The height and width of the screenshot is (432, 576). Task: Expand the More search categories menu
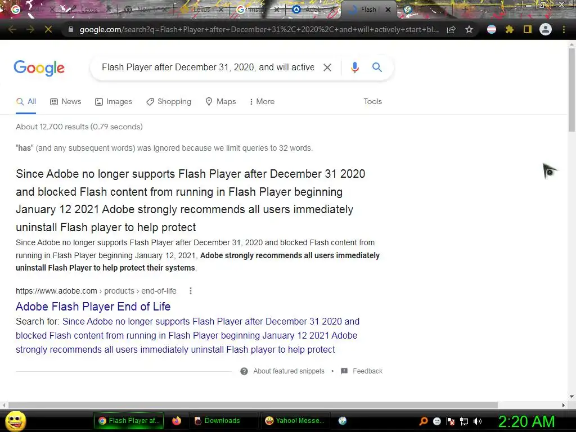tap(262, 102)
